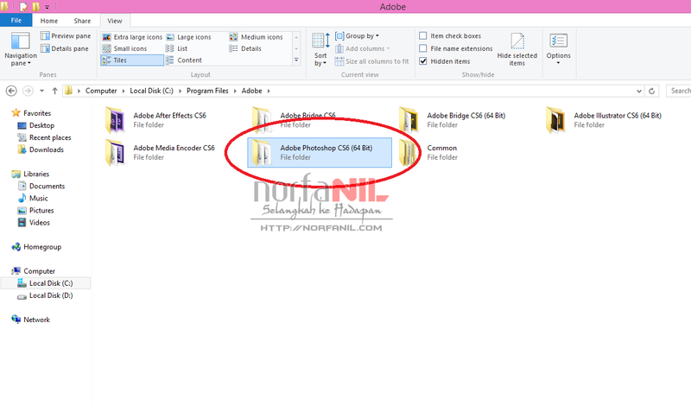
Task: Expand chevron after Adobe in address bar
Action: [269, 91]
